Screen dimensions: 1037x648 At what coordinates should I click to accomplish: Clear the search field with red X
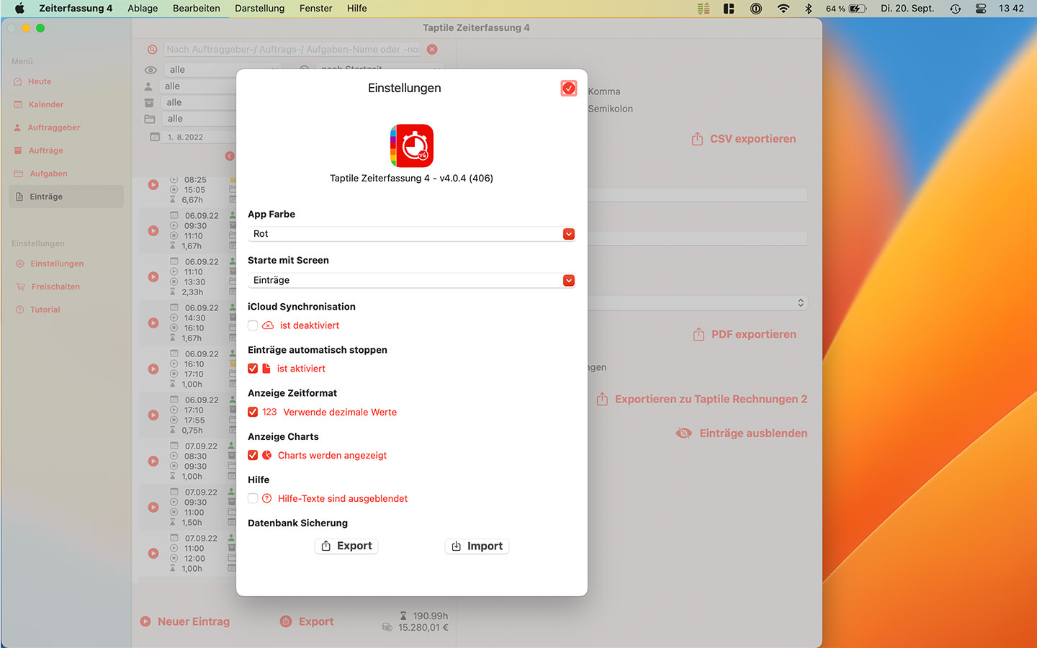click(x=432, y=49)
